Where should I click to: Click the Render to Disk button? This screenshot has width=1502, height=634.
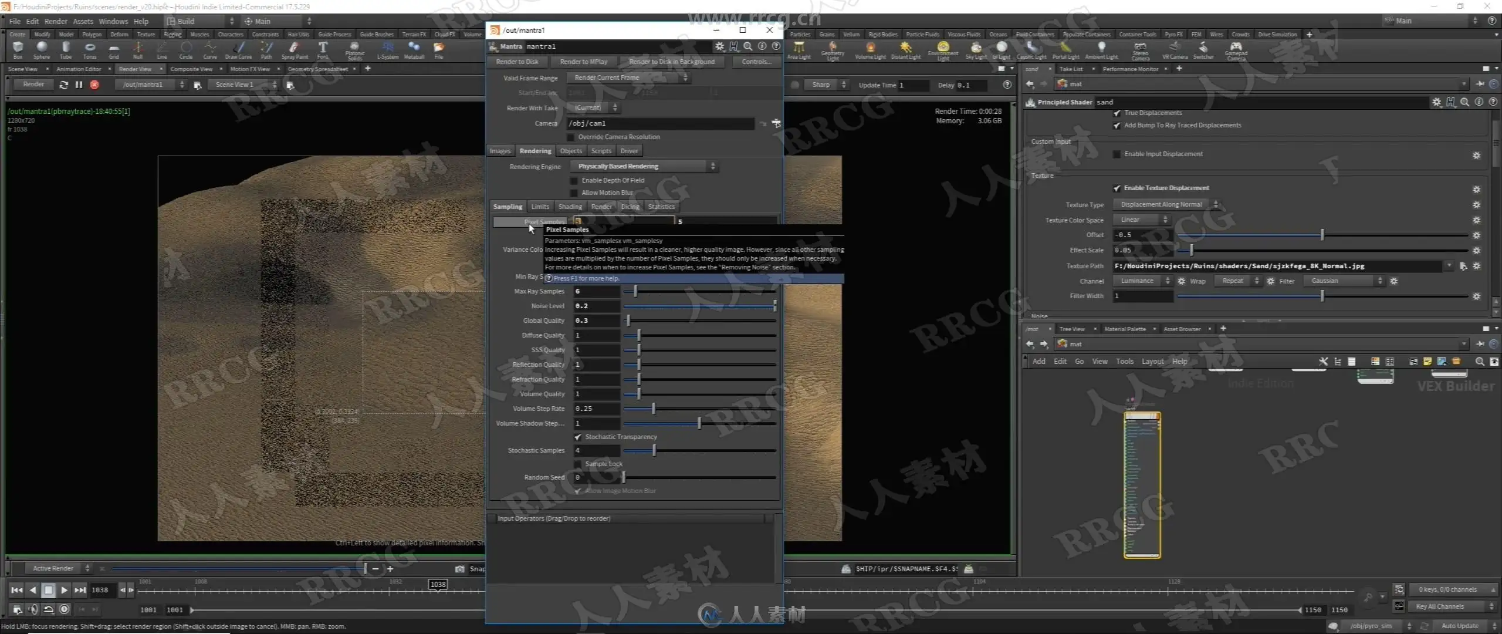tap(517, 62)
